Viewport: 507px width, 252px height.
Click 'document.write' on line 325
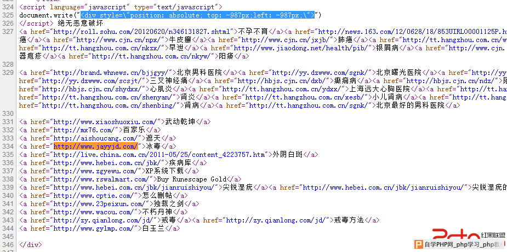46,15
